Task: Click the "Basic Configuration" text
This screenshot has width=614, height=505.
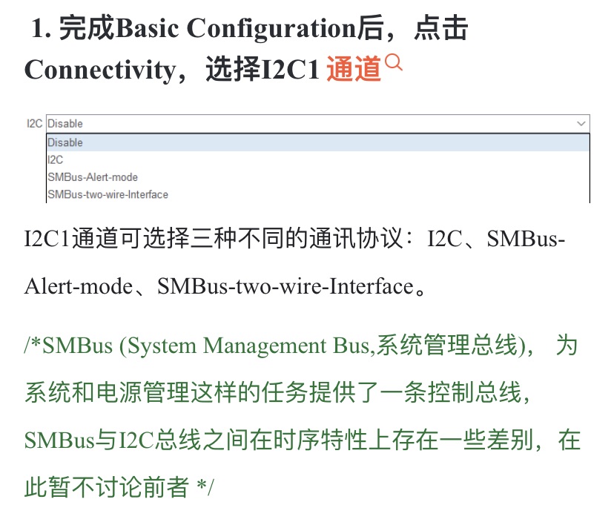Action: pyautogui.click(x=237, y=28)
